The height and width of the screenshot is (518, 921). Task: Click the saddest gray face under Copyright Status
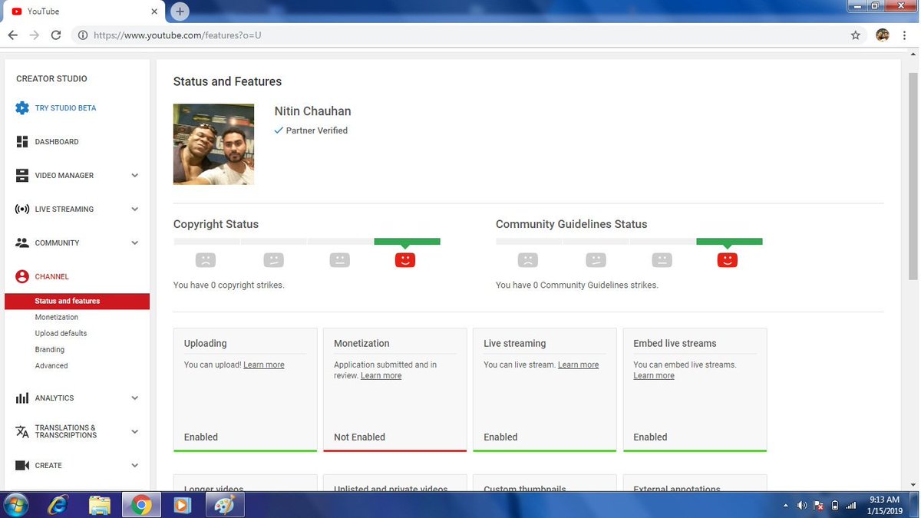[x=206, y=260]
